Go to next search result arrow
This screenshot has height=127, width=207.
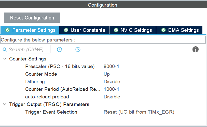coord(78,49)
